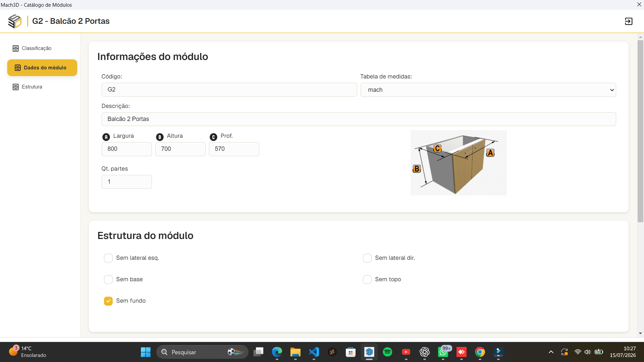Click the C badge next to Prof.

(213, 137)
